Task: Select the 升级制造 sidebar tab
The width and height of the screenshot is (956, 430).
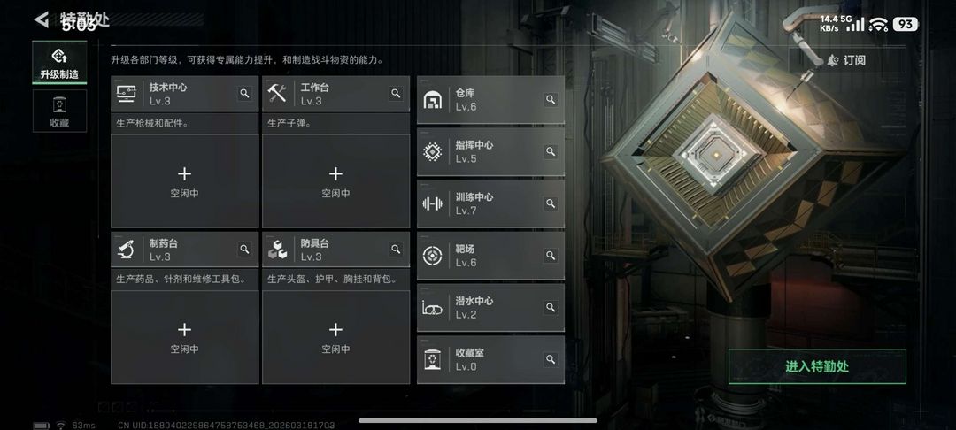Action: [x=59, y=63]
